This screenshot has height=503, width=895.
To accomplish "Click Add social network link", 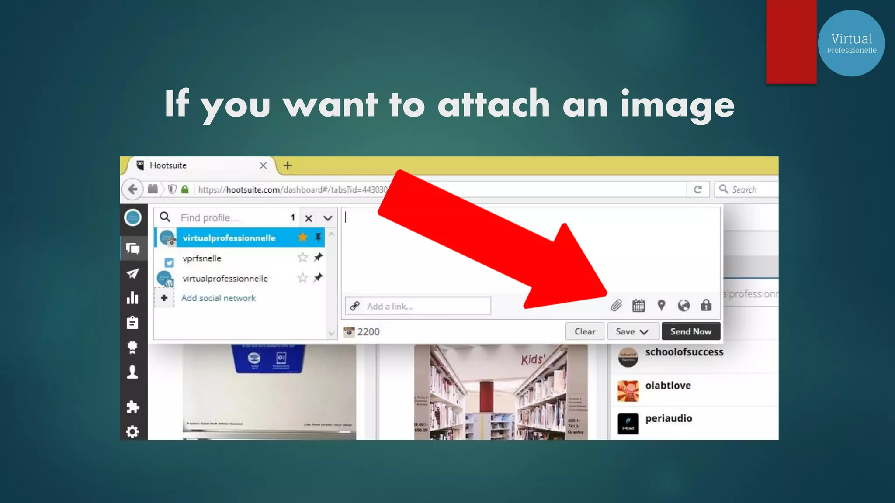I will (x=219, y=298).
